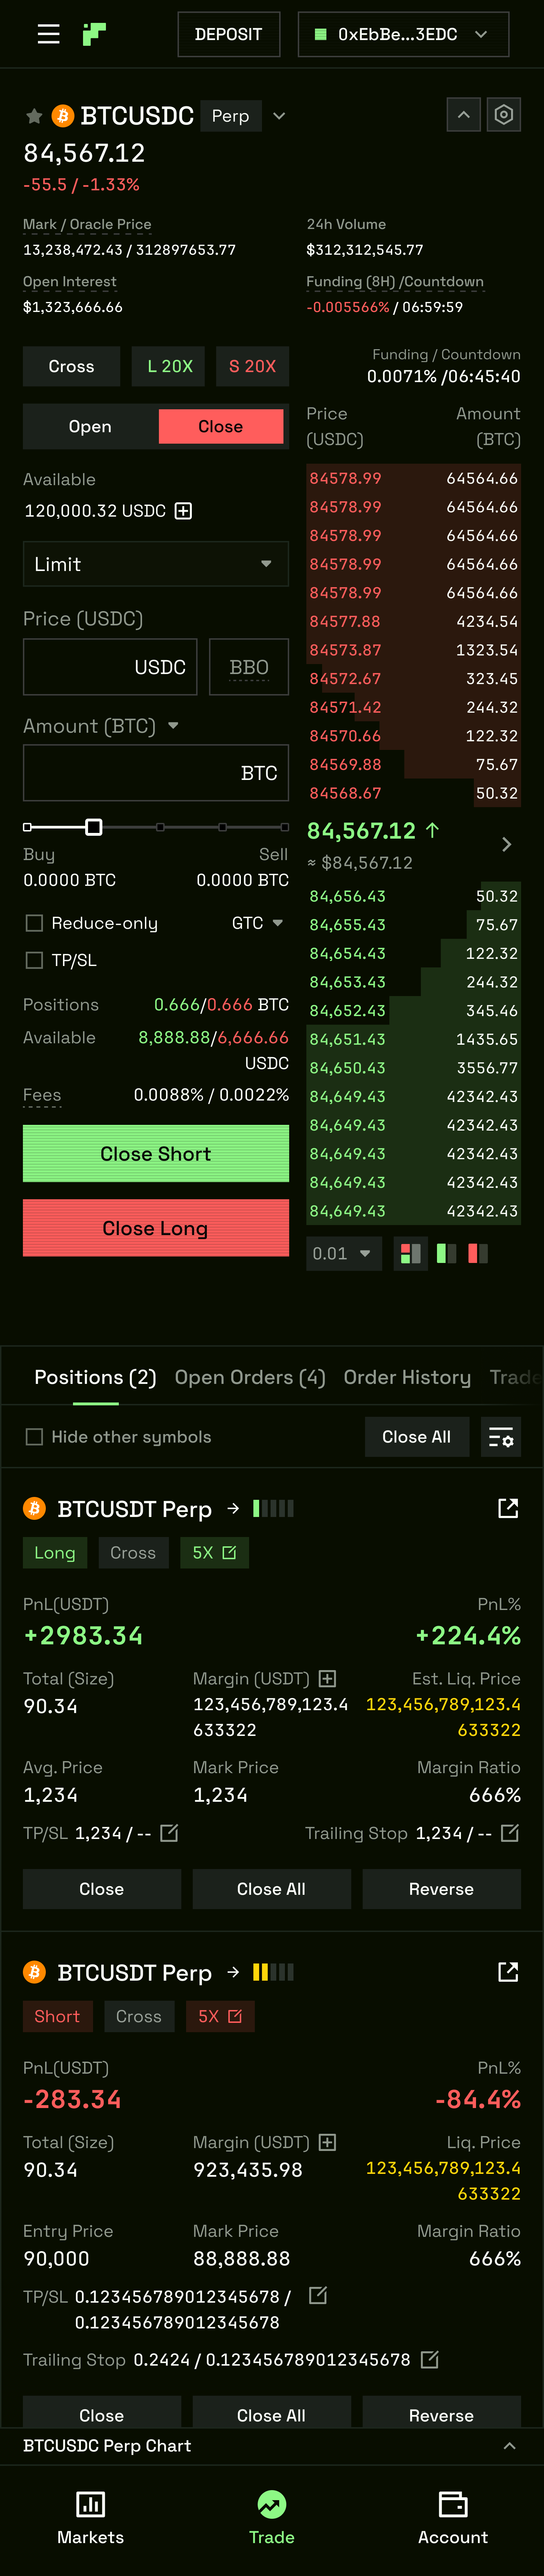Open BTCUSDC contract settings via gear icon
Image resolution: width=544 pixels, height=2576 pixels.
tap(504, 114)
